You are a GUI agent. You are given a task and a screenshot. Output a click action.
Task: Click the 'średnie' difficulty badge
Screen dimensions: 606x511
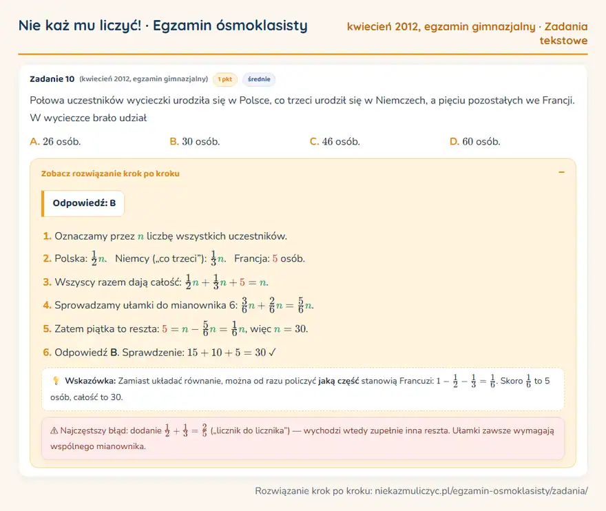click(259, 79)
